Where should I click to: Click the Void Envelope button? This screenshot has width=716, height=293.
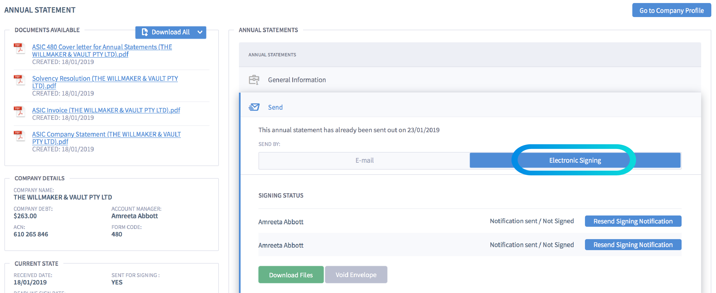(356, 275)
